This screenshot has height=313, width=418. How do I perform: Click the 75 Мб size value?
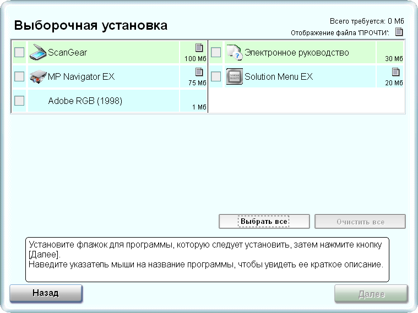click(x=197, y=83)
